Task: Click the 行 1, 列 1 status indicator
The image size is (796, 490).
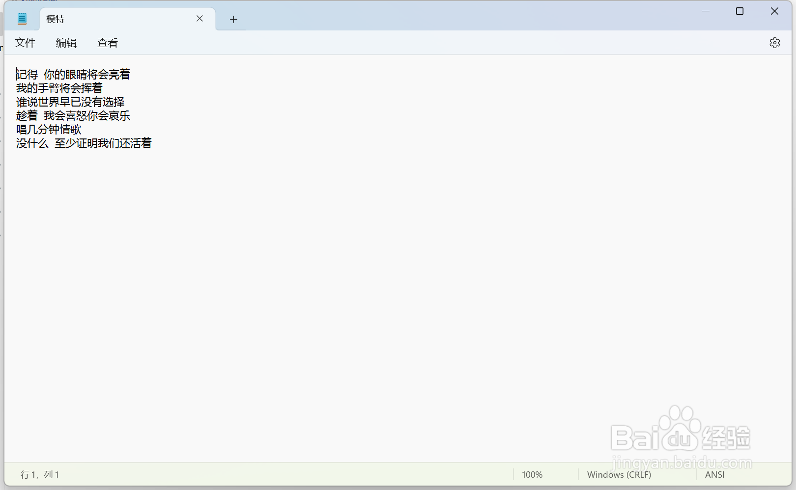Action: click(40, 475)
